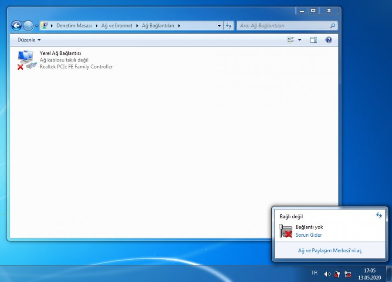Open the Help question mark icon
The image size is (392, 282).
(328, 40)
